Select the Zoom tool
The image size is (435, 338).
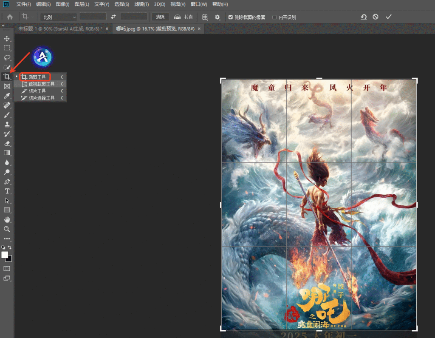point(7,229)
